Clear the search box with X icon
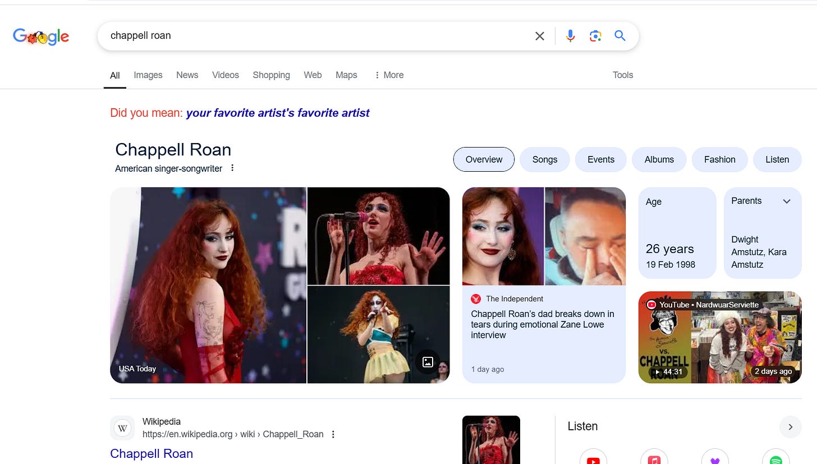 pos(540,36)
